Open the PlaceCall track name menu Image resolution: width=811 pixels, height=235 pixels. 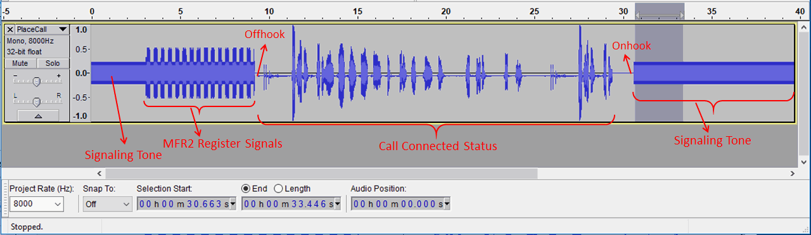(x=42, y=30)
